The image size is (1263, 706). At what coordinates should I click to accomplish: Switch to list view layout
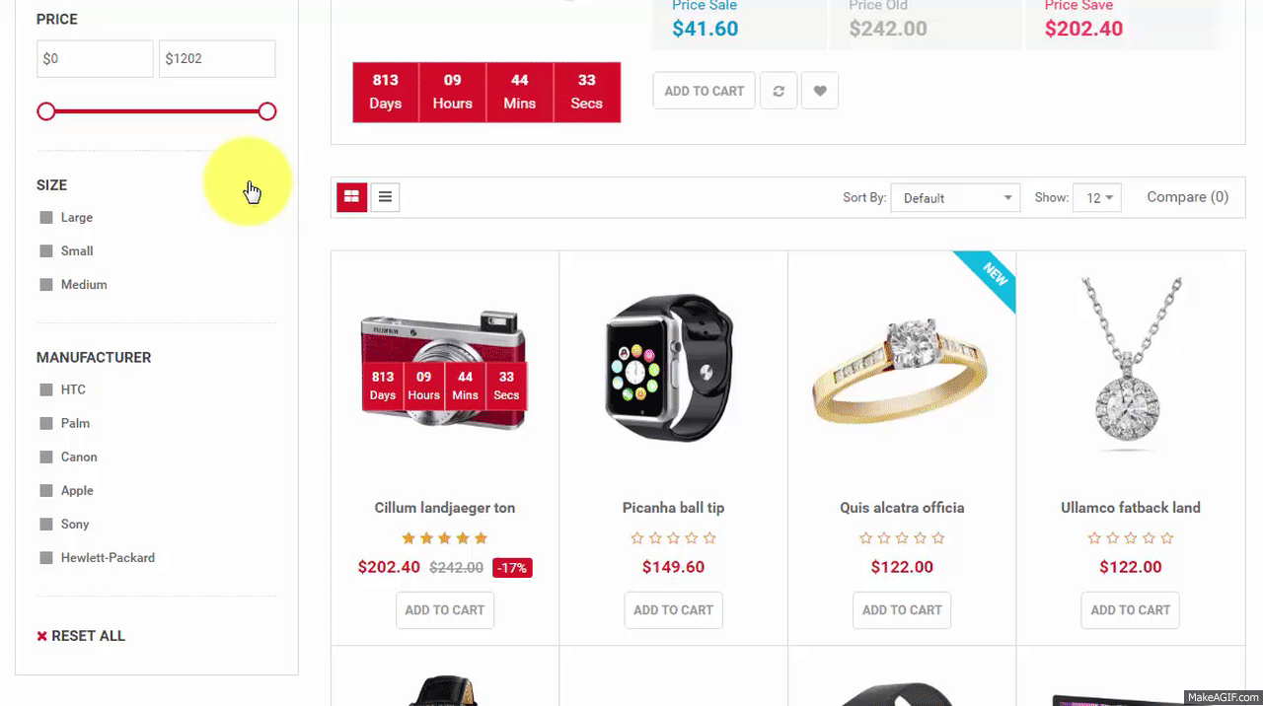pyautogui.click(x=385, y=197)
